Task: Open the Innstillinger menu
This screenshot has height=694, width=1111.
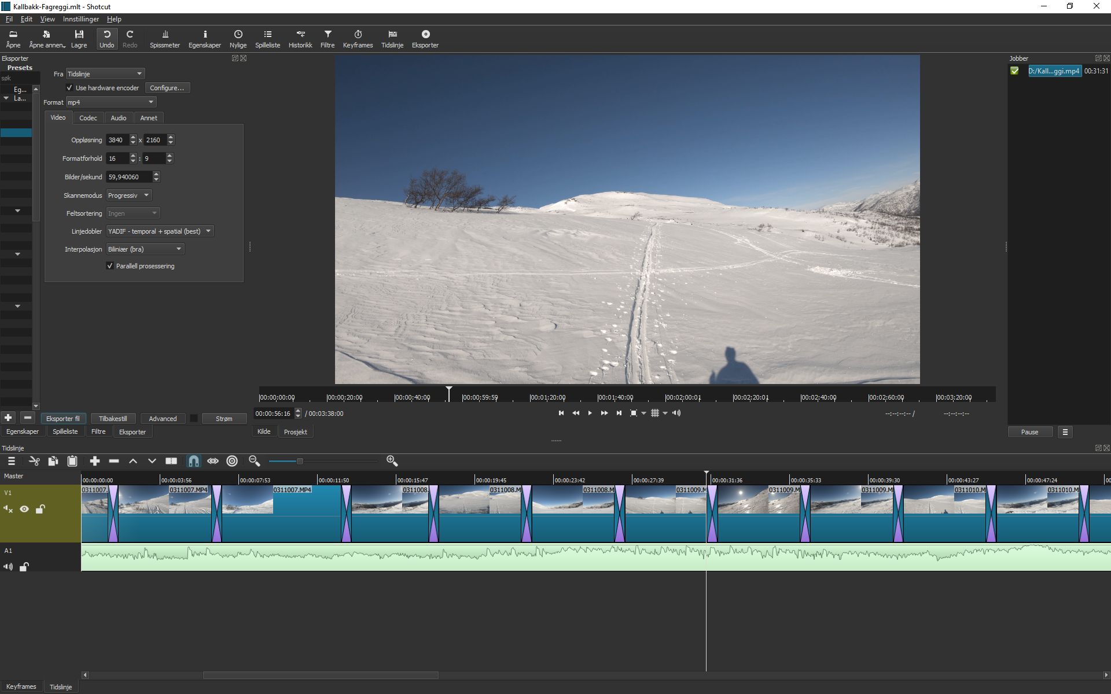Action: coord(81,19)
